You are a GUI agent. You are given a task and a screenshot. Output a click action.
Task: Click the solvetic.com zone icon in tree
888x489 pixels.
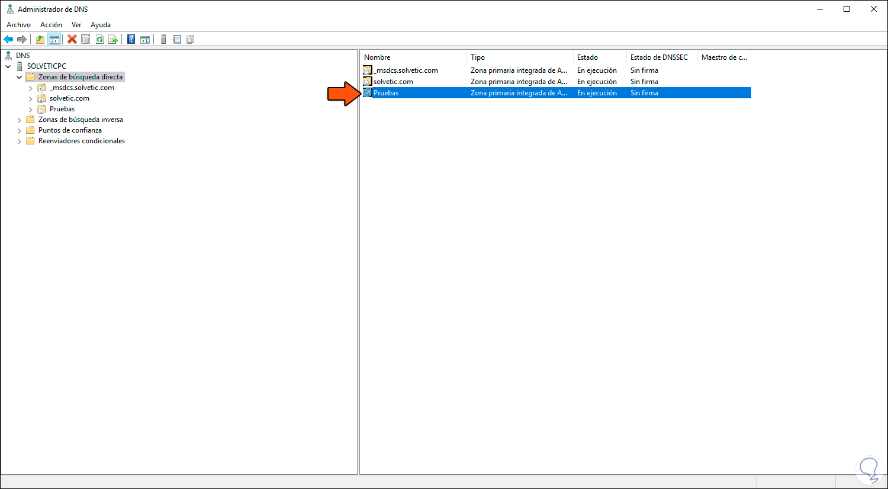41,98
